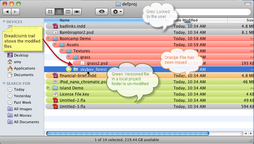This screenshot has height=144, width=254.
Task: Select the Untitled-3.fla file icon
Action: pyautogui.click(x=55, y=106)
